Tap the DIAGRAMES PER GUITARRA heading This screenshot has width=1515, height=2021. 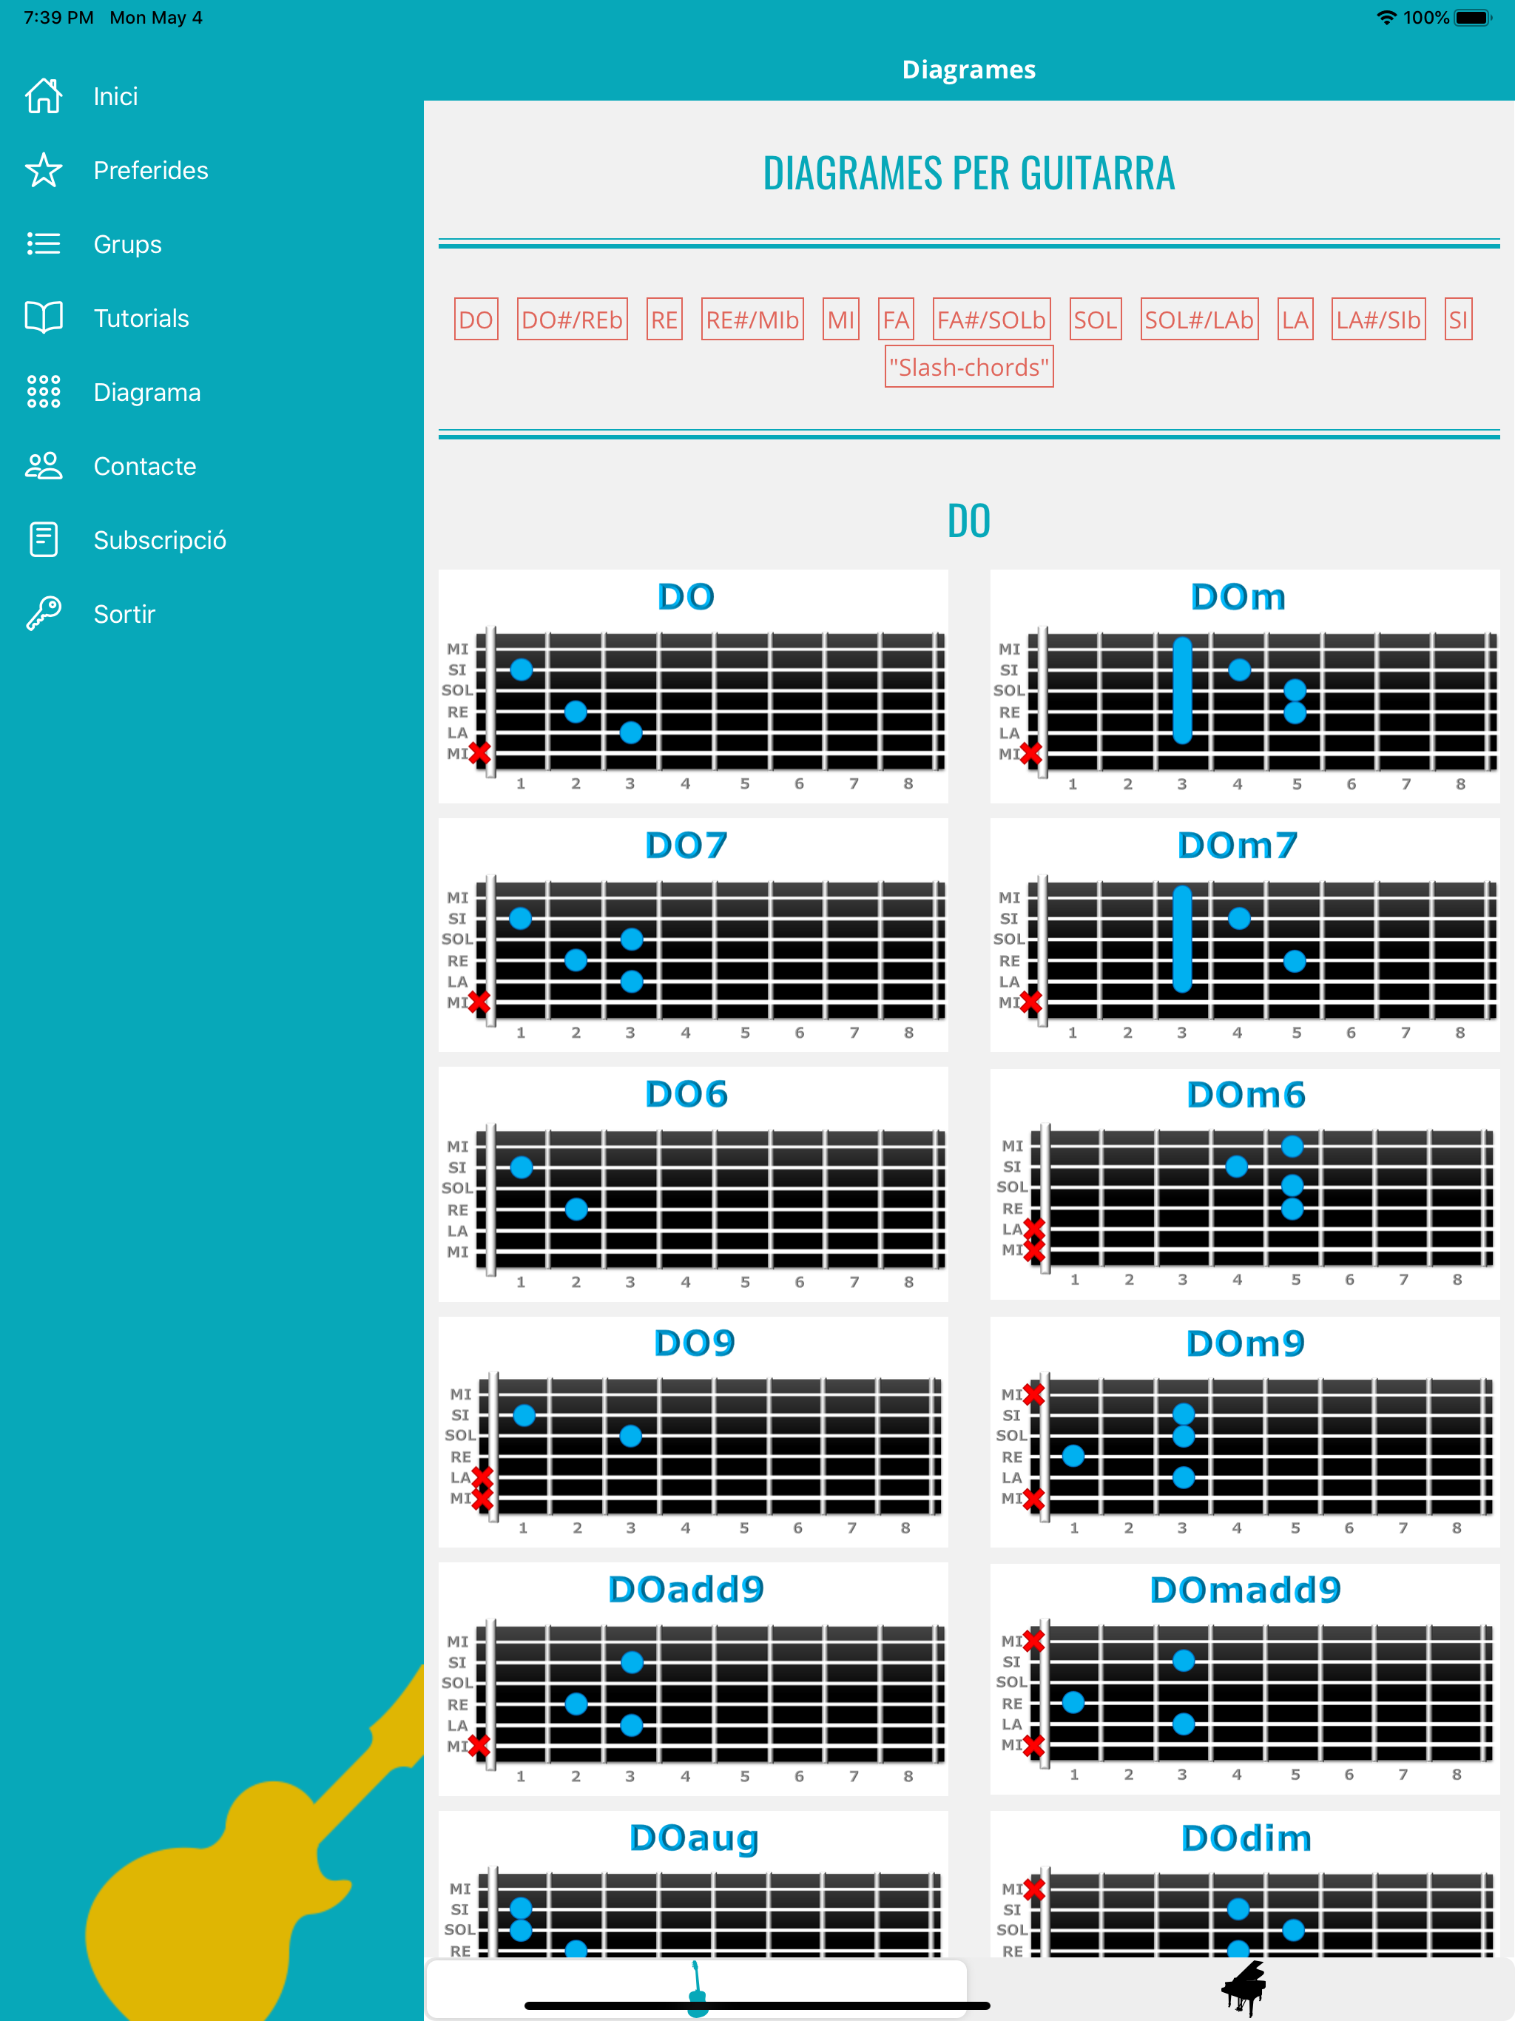(968, 172)
